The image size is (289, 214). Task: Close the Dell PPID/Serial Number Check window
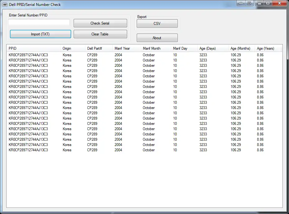[x=279, y=3]
